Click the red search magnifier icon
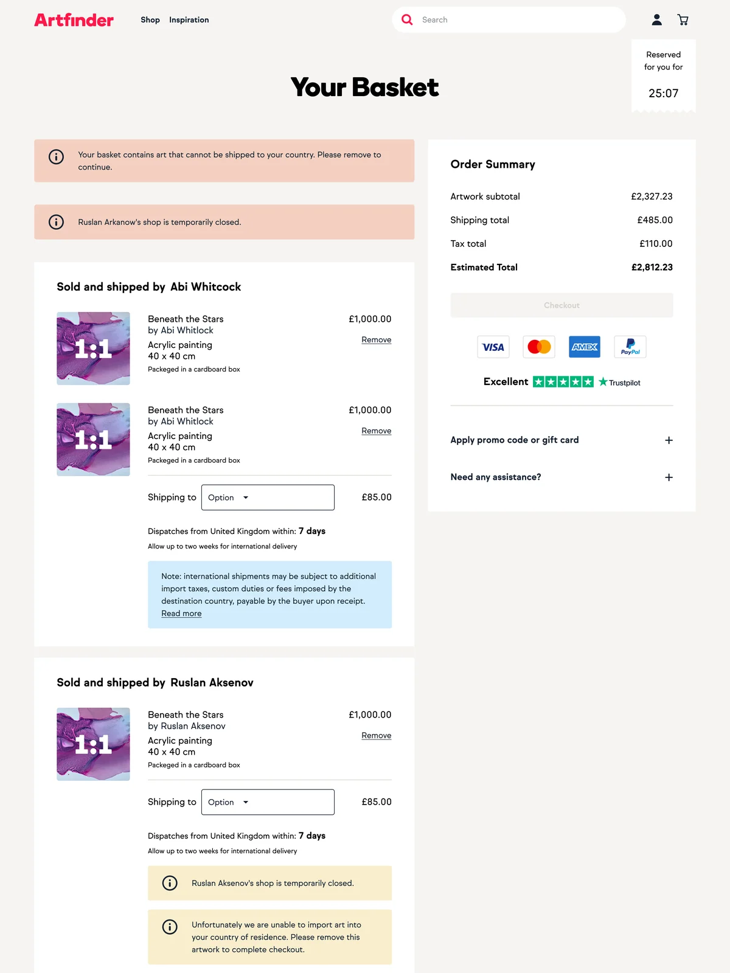The image size is (730, 973). click(407, 19)
